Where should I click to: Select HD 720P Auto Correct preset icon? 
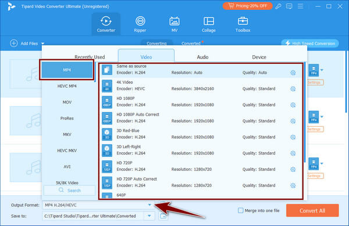coord(107,182)
